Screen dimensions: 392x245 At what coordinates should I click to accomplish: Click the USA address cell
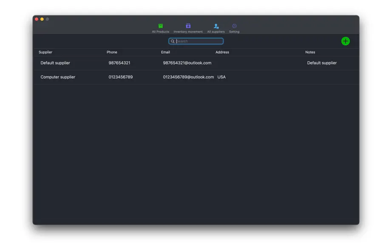[x=222, y=77]
